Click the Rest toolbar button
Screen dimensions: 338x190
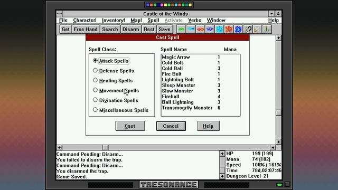click(x=149, y=29)
